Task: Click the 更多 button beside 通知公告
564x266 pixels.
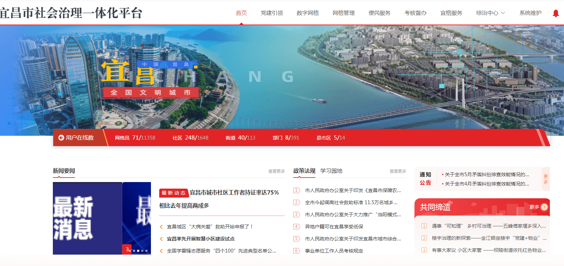Action: tap(546, 179)
